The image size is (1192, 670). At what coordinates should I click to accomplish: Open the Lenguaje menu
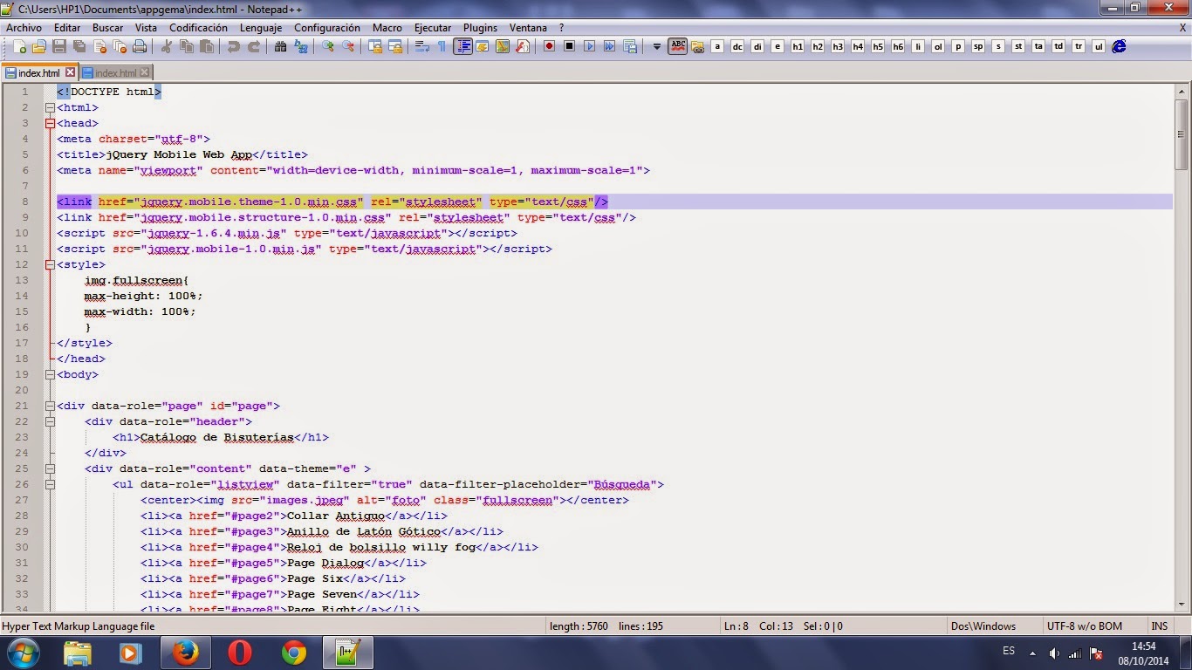click(x=260, y=28)
